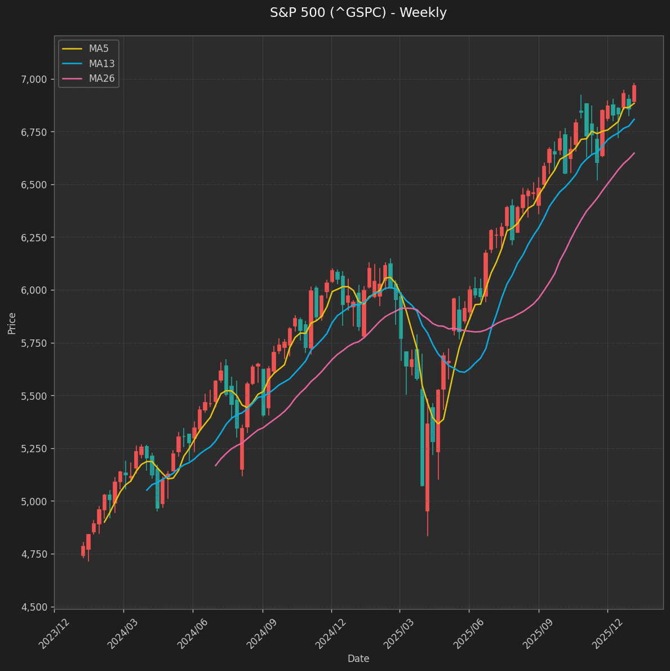Click the 2025/03 date axis label
The image size is (670, 671).
coord(400,633)
